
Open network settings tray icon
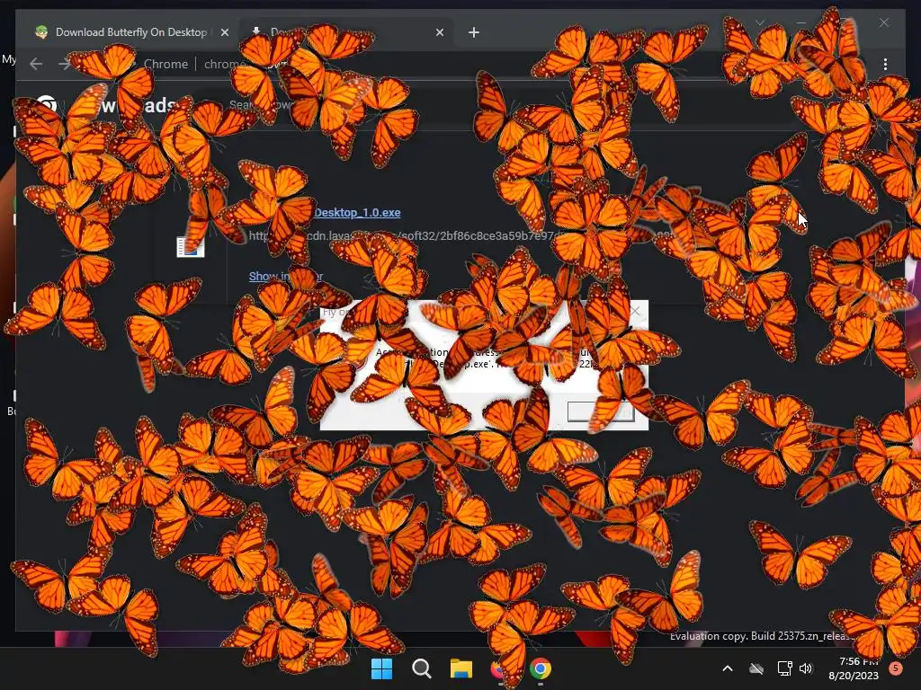pyautogui.click(x=784, y=668)
